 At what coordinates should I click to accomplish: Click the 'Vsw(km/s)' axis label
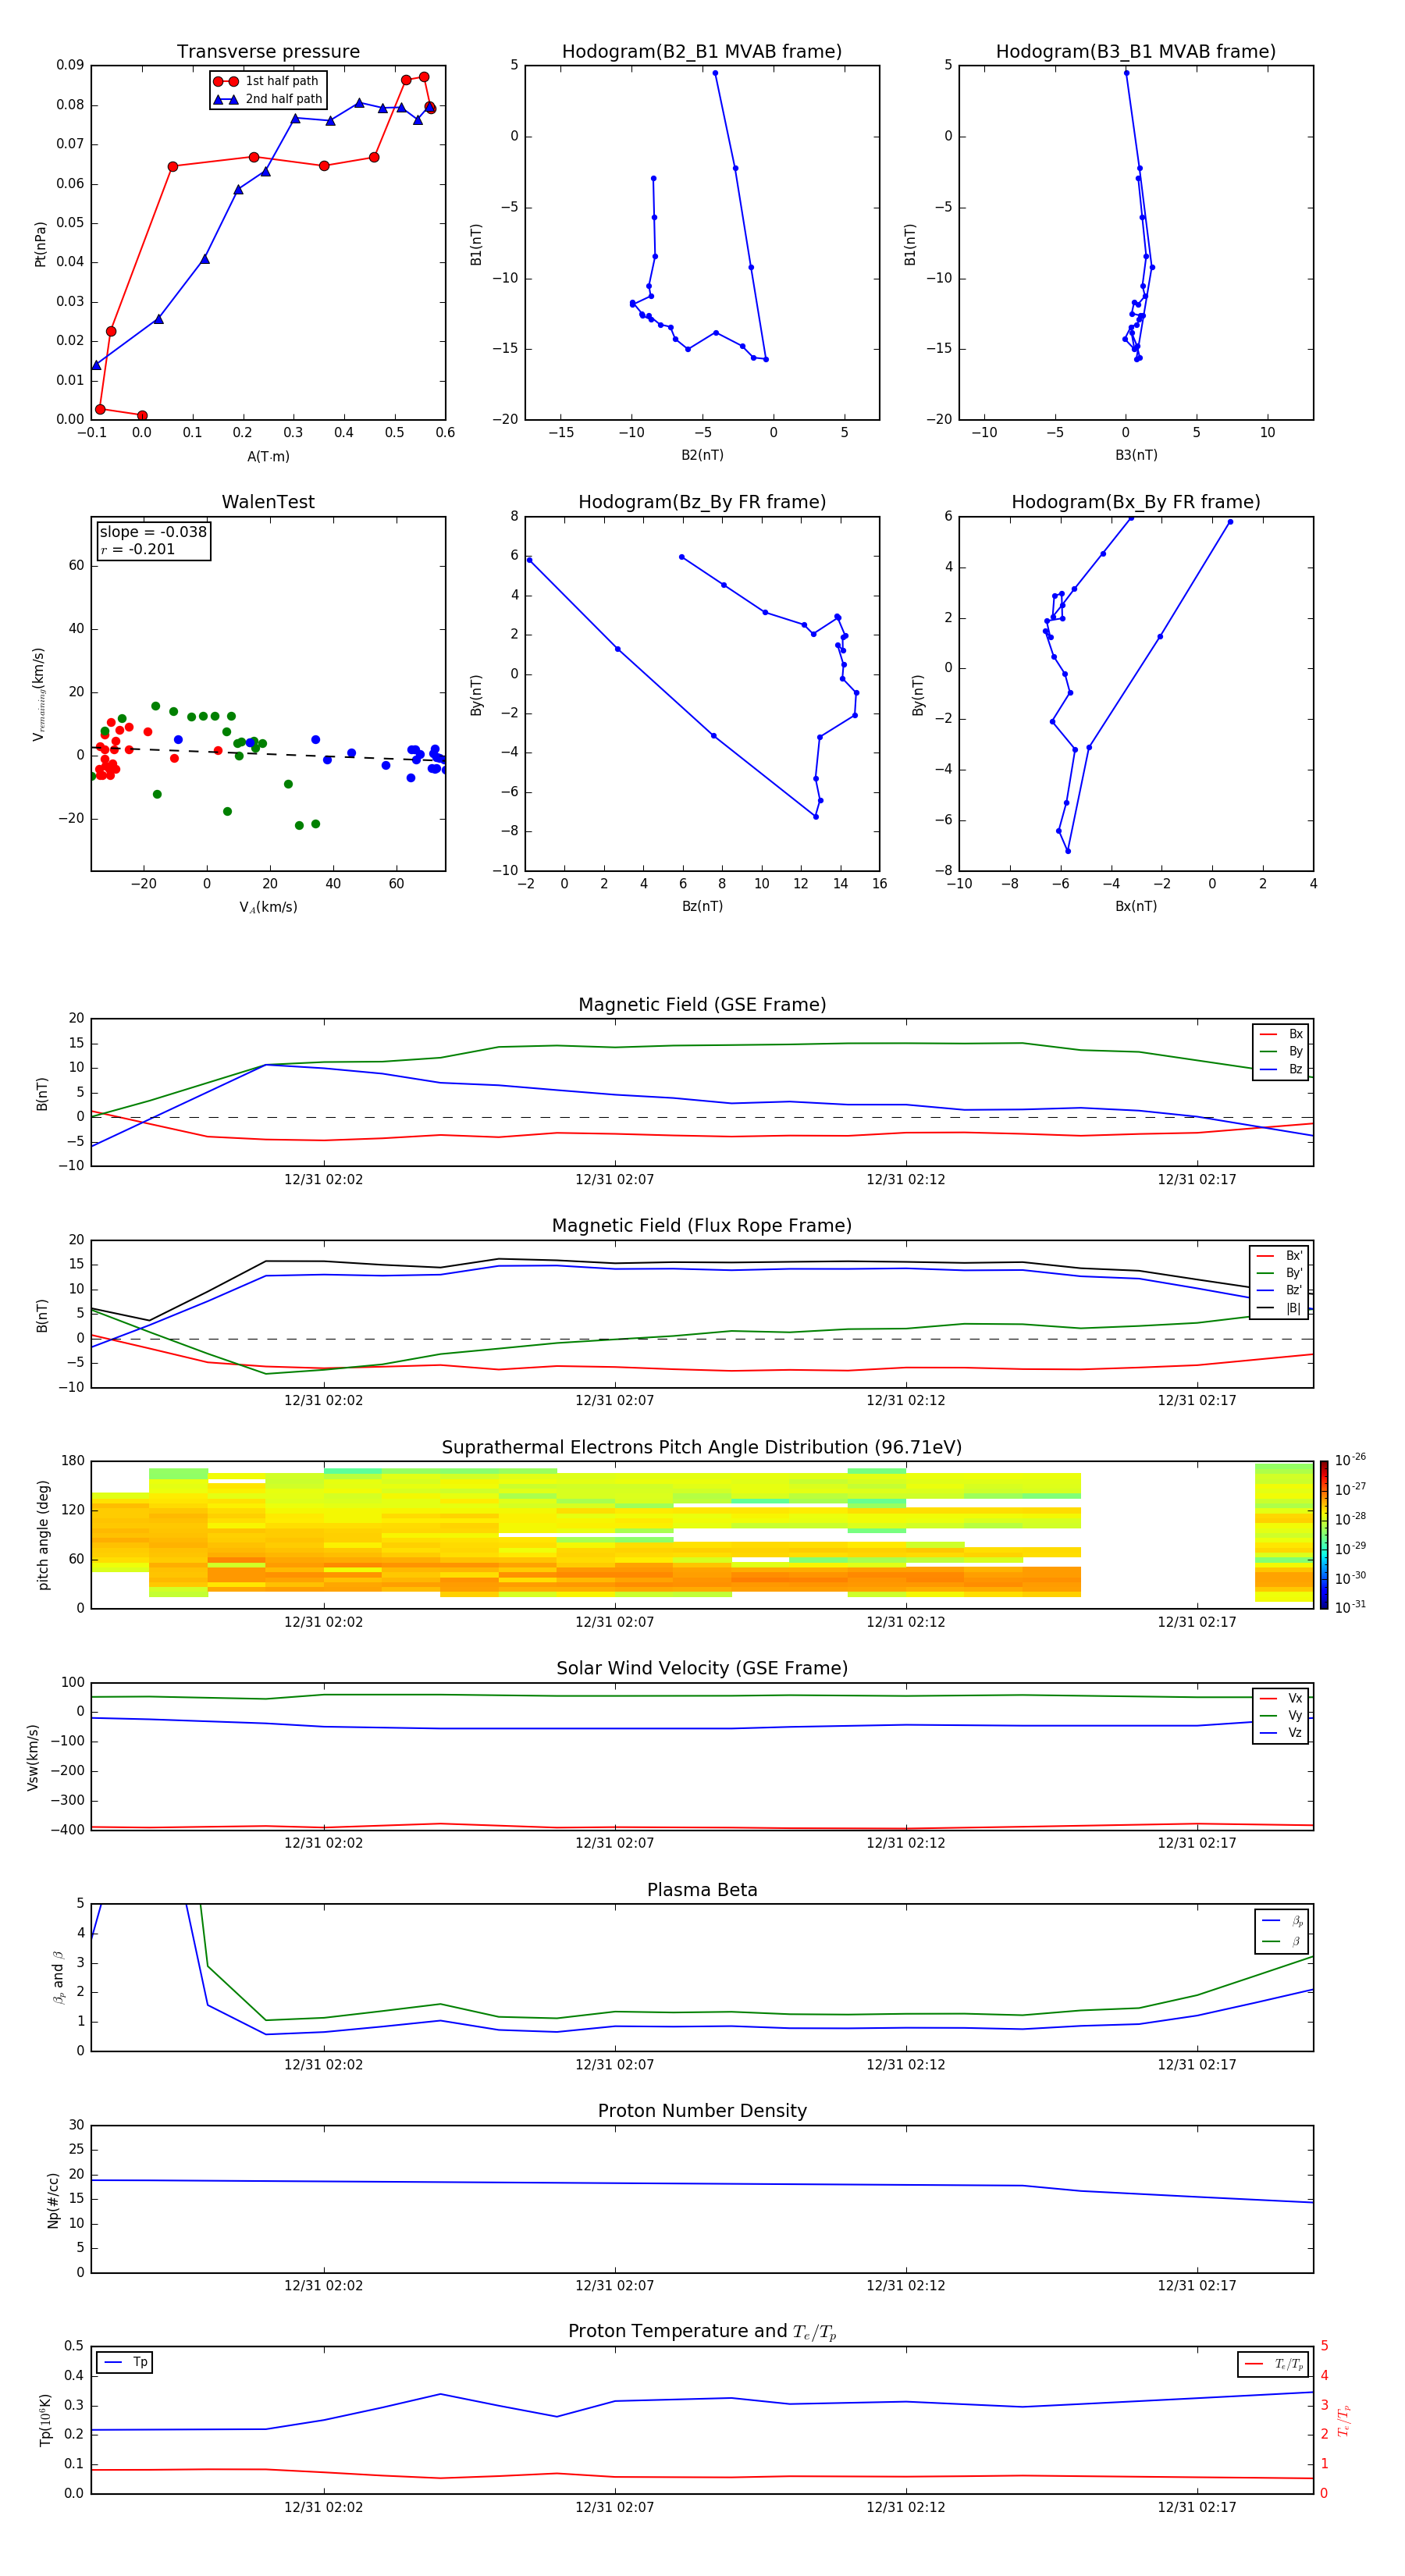33,1757
